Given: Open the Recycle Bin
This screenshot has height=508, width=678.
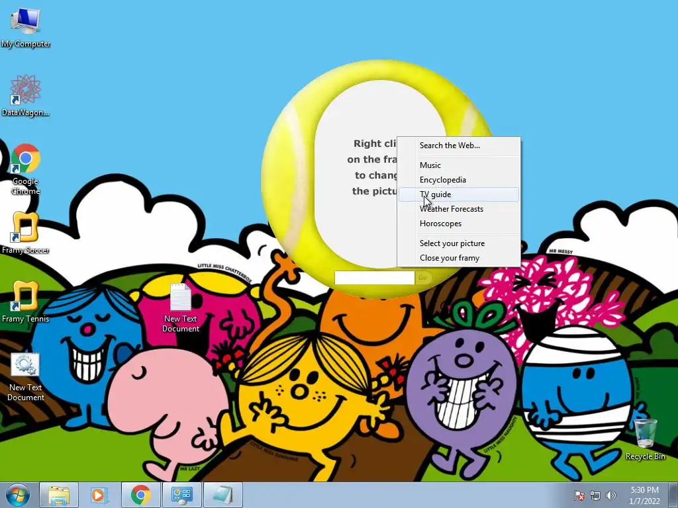Looking at the screenshot, I should pyautogui.click(x=645, y=439).
